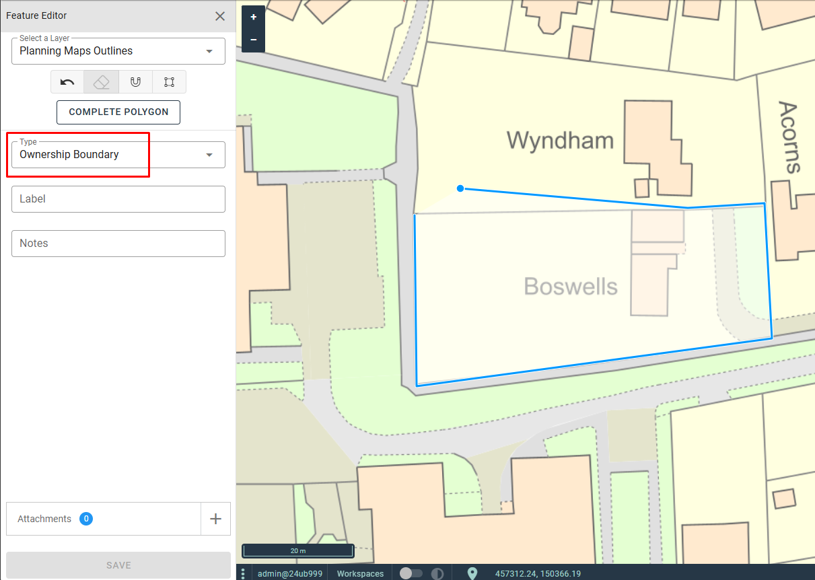Enable the magnet snapping tool

[135, 82]
